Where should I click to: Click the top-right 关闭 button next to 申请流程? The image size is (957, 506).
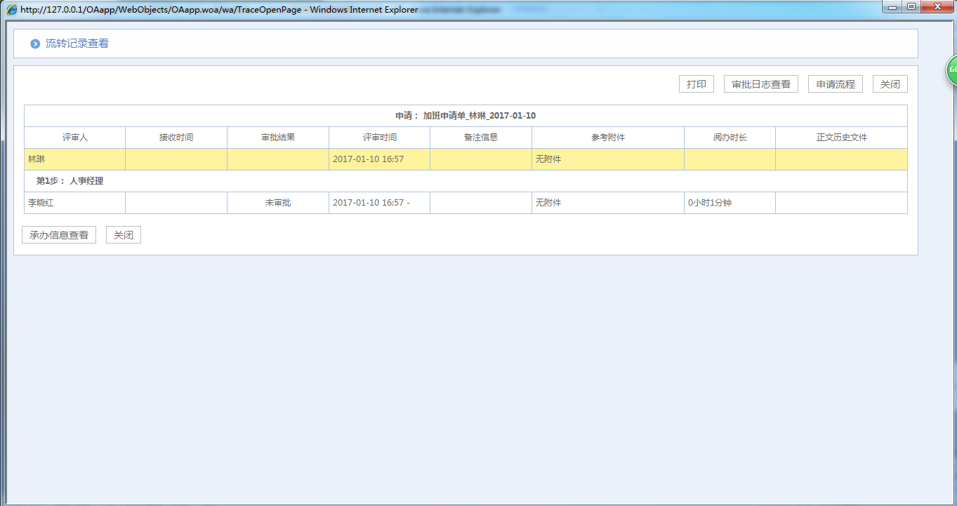coord(890,84)
